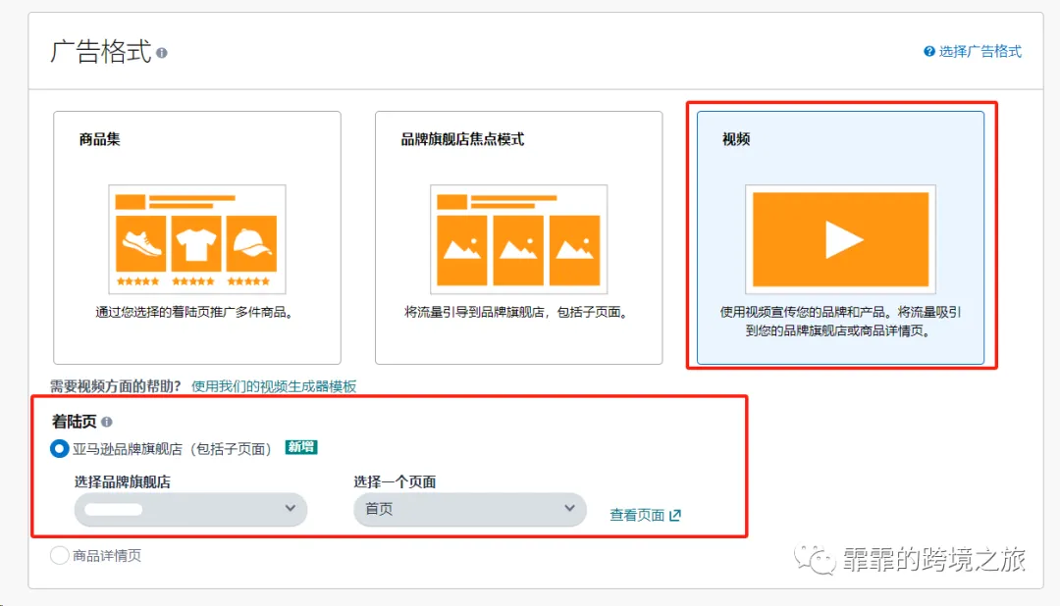Click the 广告格式 heading text
The width and height of the screenshot is (1060, 606).
tap(101, 52)
